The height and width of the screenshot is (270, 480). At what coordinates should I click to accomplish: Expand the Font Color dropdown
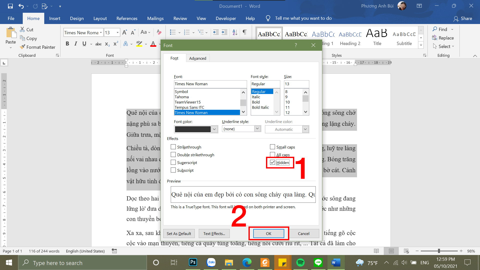(x=214, y=129)
